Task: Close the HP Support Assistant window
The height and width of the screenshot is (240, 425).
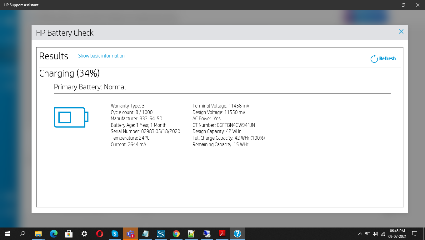Action: [418, 5]
